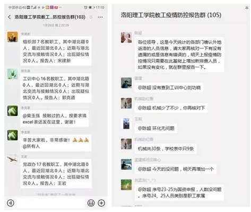The image size is (251, 212).
Task: Tap the airplane avatar beside 党政办 message
Action: [13, 160]
